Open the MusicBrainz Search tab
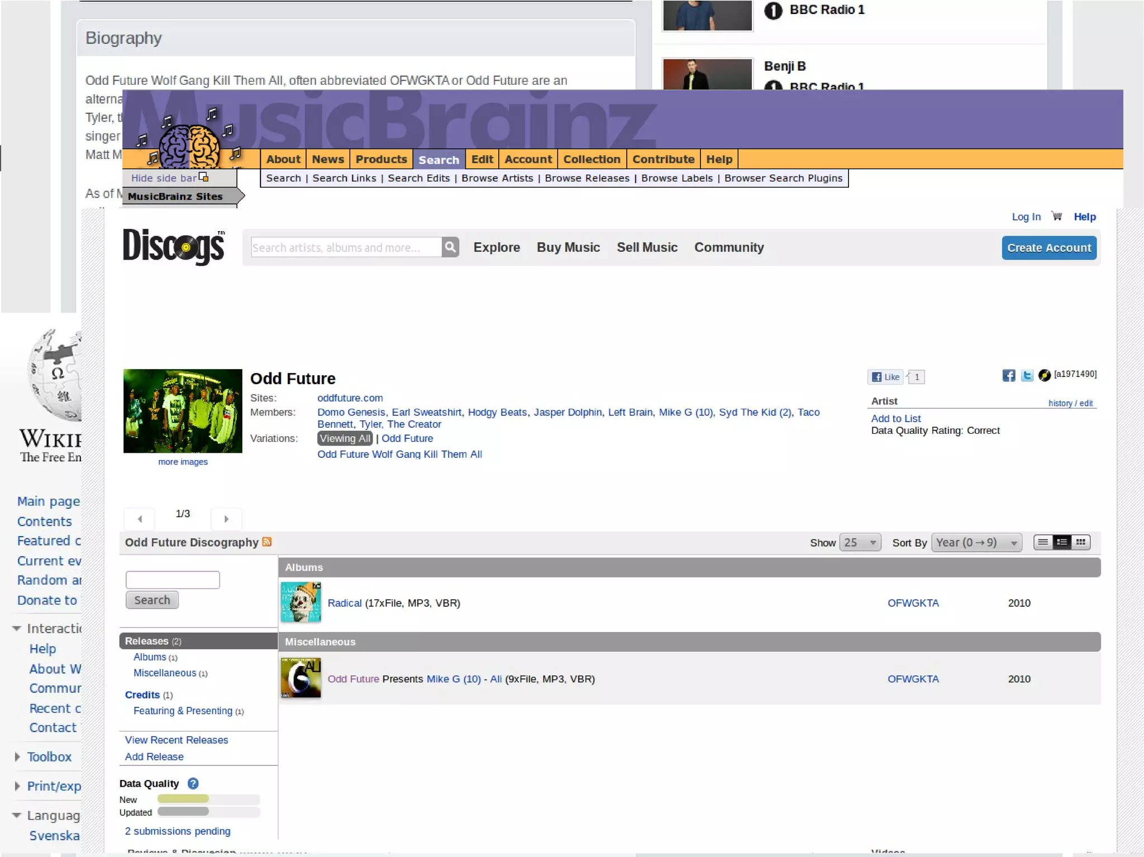Viewport: 1144px width, 857px height. pos(438,160)
